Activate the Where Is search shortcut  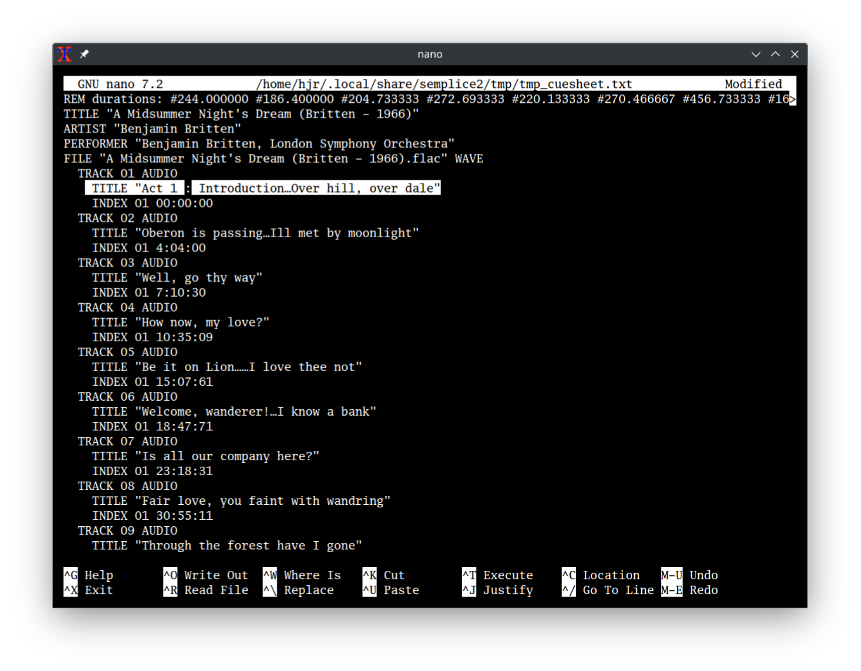tap(312, 575)
